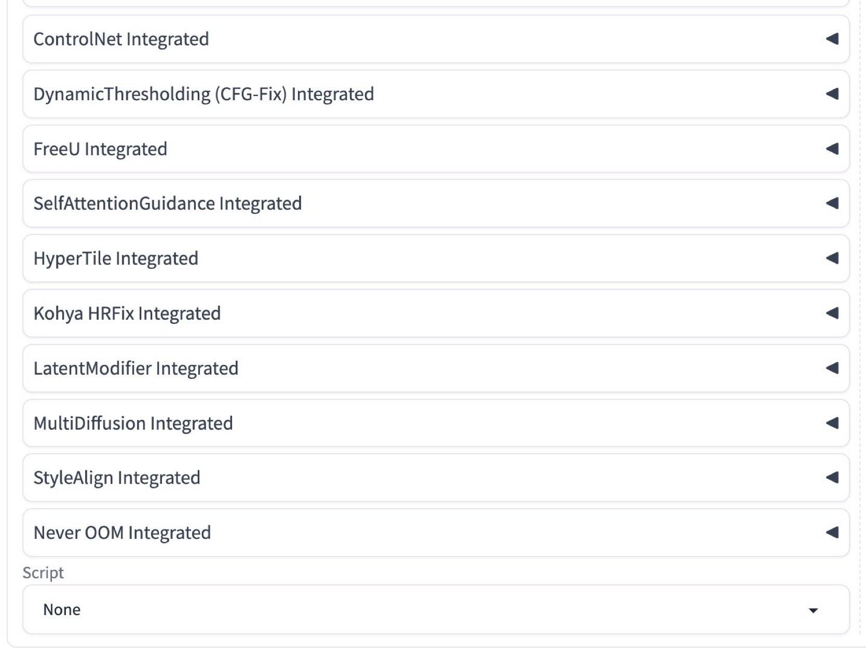This screenshot has height=653, width=866.
Task: Click the Kohya HRFix Integrated label
Action: coord(127,314)
